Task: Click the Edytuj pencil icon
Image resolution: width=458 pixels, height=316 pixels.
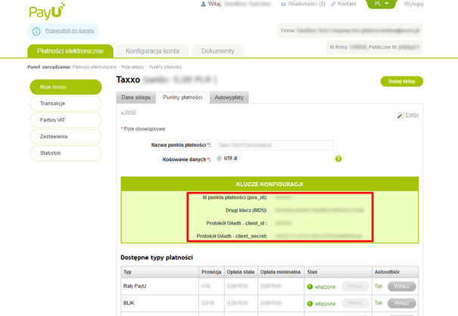Action: coord(400,115)
